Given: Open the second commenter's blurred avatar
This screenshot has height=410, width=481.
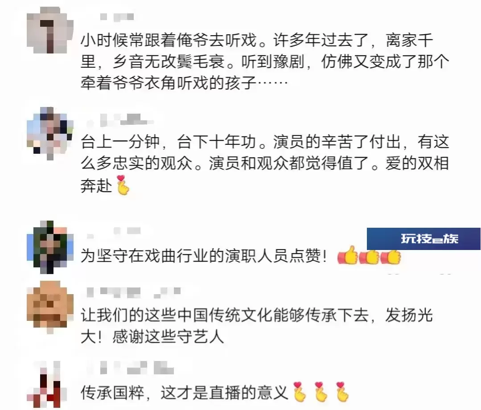Looking at the screenshot, I should (50, 134).
